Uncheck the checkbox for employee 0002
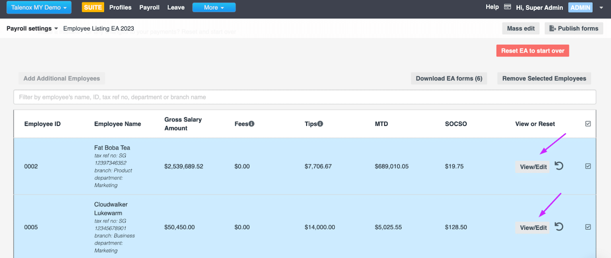This screenshot has width=611, height=258. (x=588, y=166)
